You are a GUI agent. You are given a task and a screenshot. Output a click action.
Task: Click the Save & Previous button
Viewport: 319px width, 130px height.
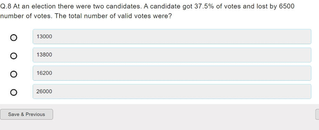click(x=27, y=114)
